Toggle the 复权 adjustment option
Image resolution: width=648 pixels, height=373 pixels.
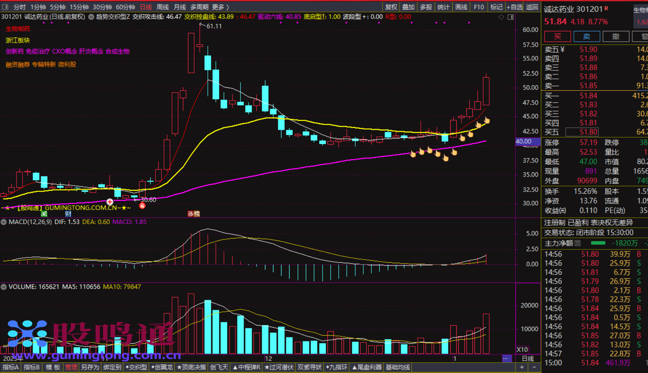(x=391, y=7)
